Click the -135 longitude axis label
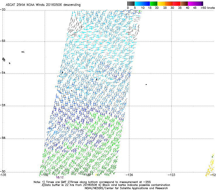 pyautogui.click(x=3, y=175)
